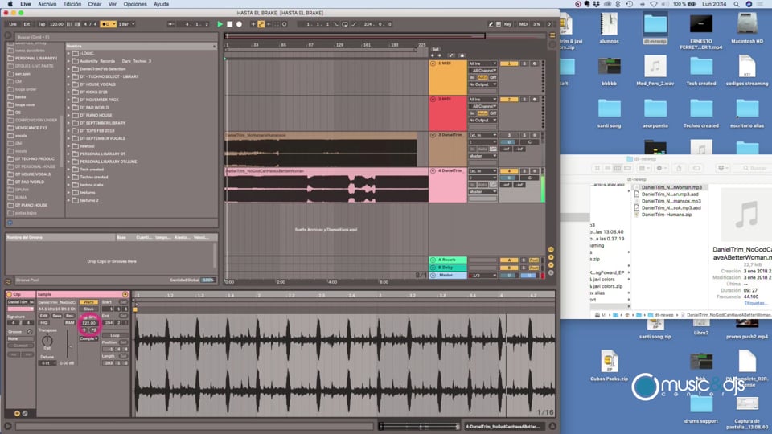This screenshot has width=772, height=434.
Task: Open the Archivo menu
Action: pos(47,4)
